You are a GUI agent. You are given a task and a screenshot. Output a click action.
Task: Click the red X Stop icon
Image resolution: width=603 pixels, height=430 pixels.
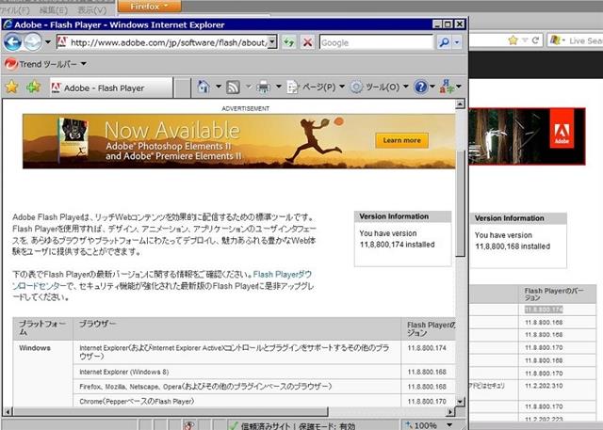point(308,42)
